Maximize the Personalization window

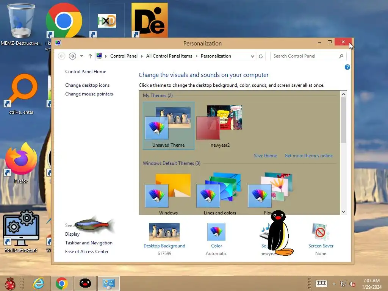pos(330,42)
